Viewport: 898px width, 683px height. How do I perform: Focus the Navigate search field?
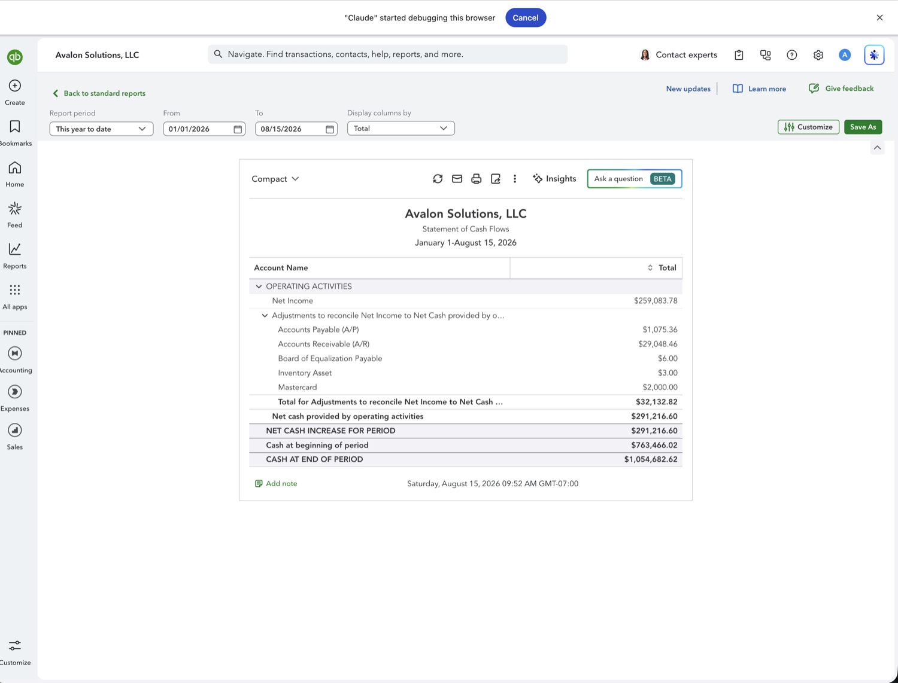388,54
